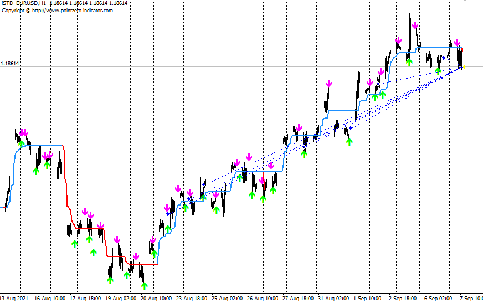Click the red marker ending the blue trend line

[x=462, y=50]
